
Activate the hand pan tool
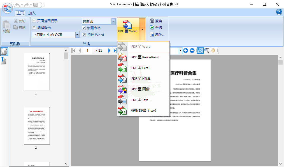click(x=213, y=51)
